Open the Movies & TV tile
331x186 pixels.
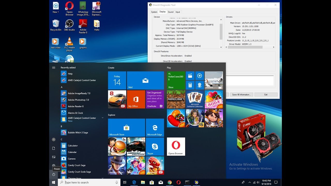pos(190,76)
